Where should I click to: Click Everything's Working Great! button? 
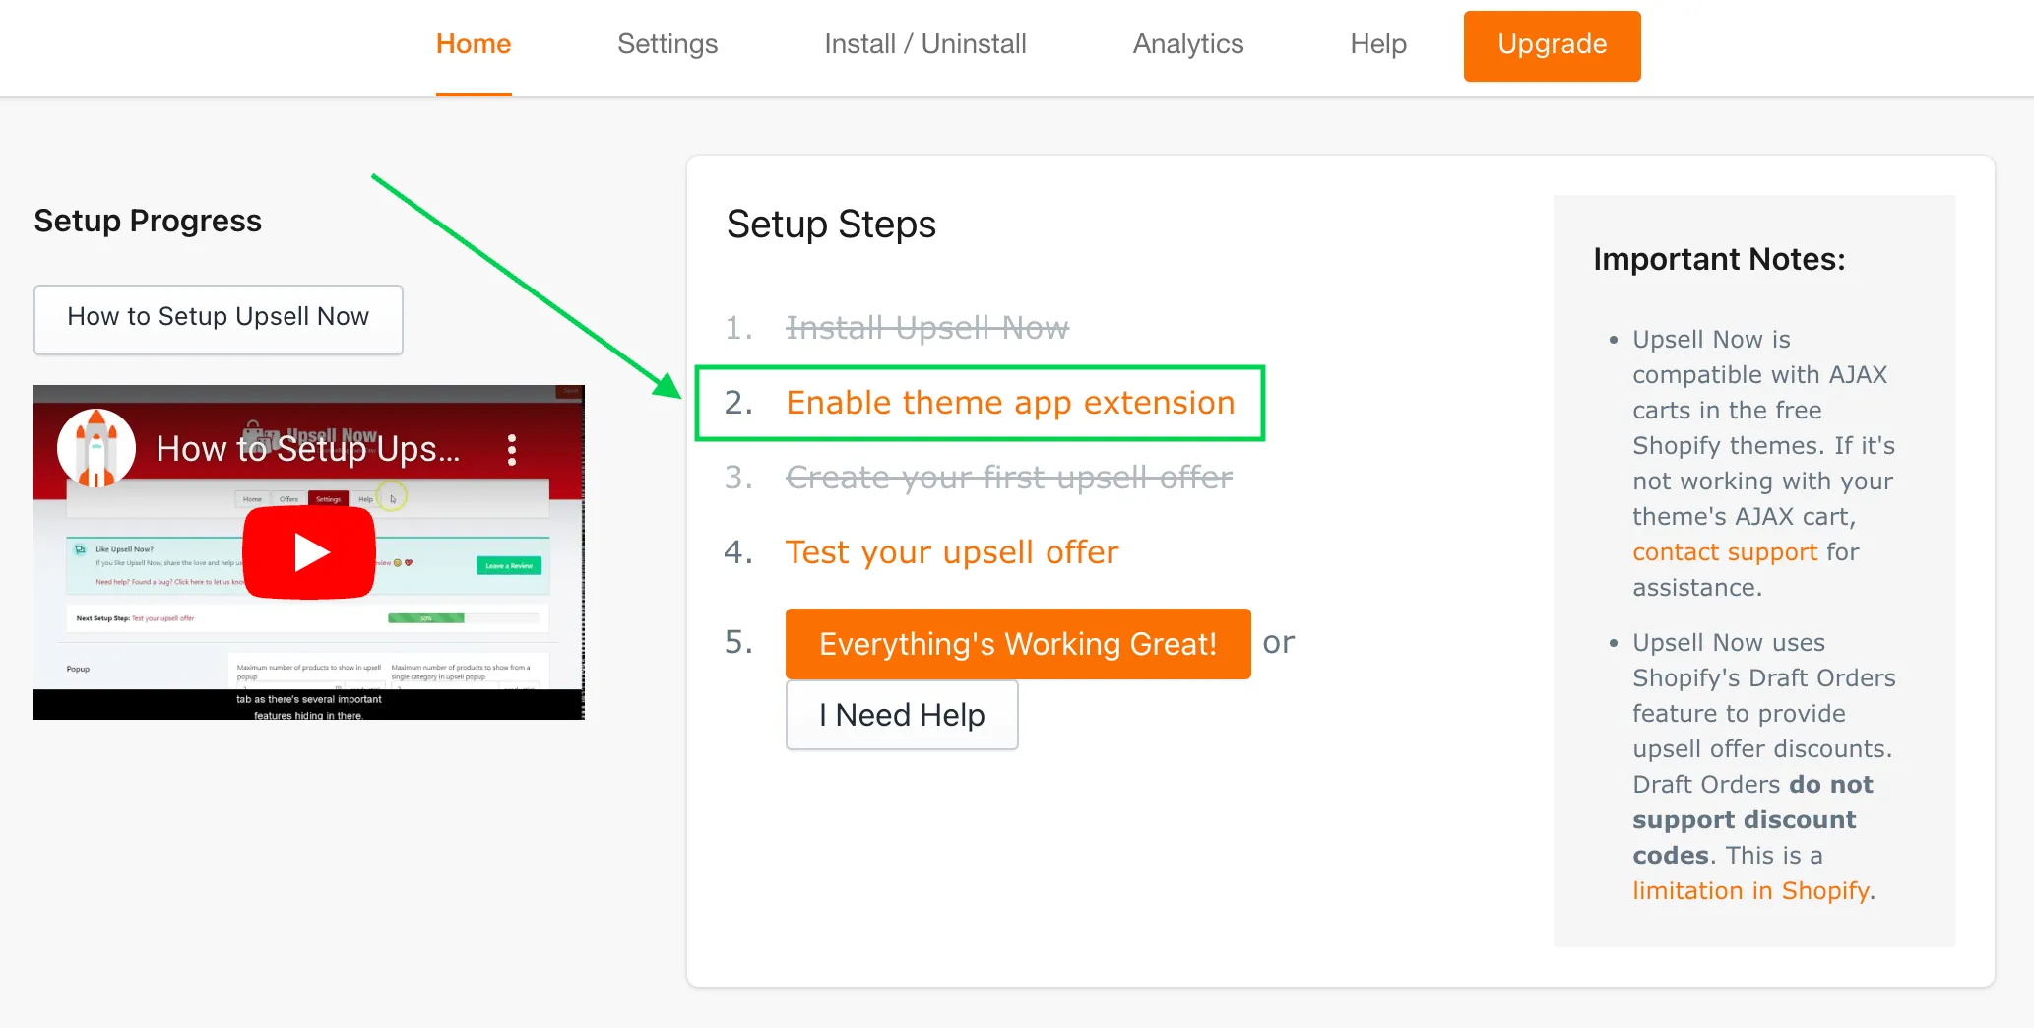1018,644
